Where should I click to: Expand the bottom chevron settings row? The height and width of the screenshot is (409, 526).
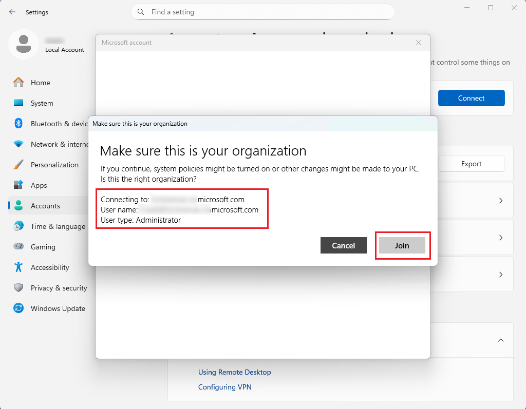(x=500, y=274)
